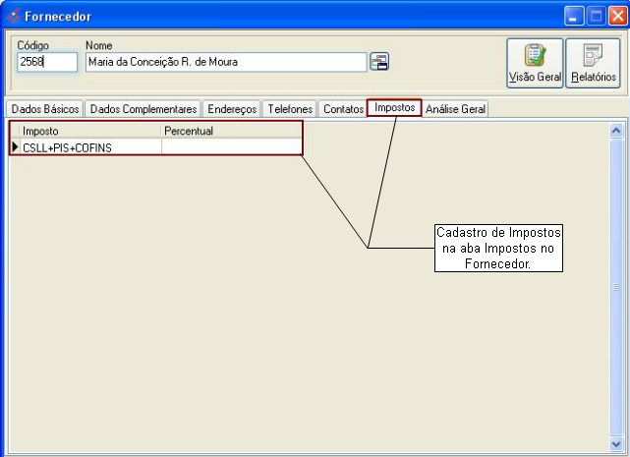Open the Dados Complementares tab
This screenshot has width=630, height=457.
pyautogui.click(x=143, y=109)
